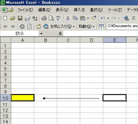Open the 編集(E) menu
Screen dimensions: 138x124
[45, 10]
